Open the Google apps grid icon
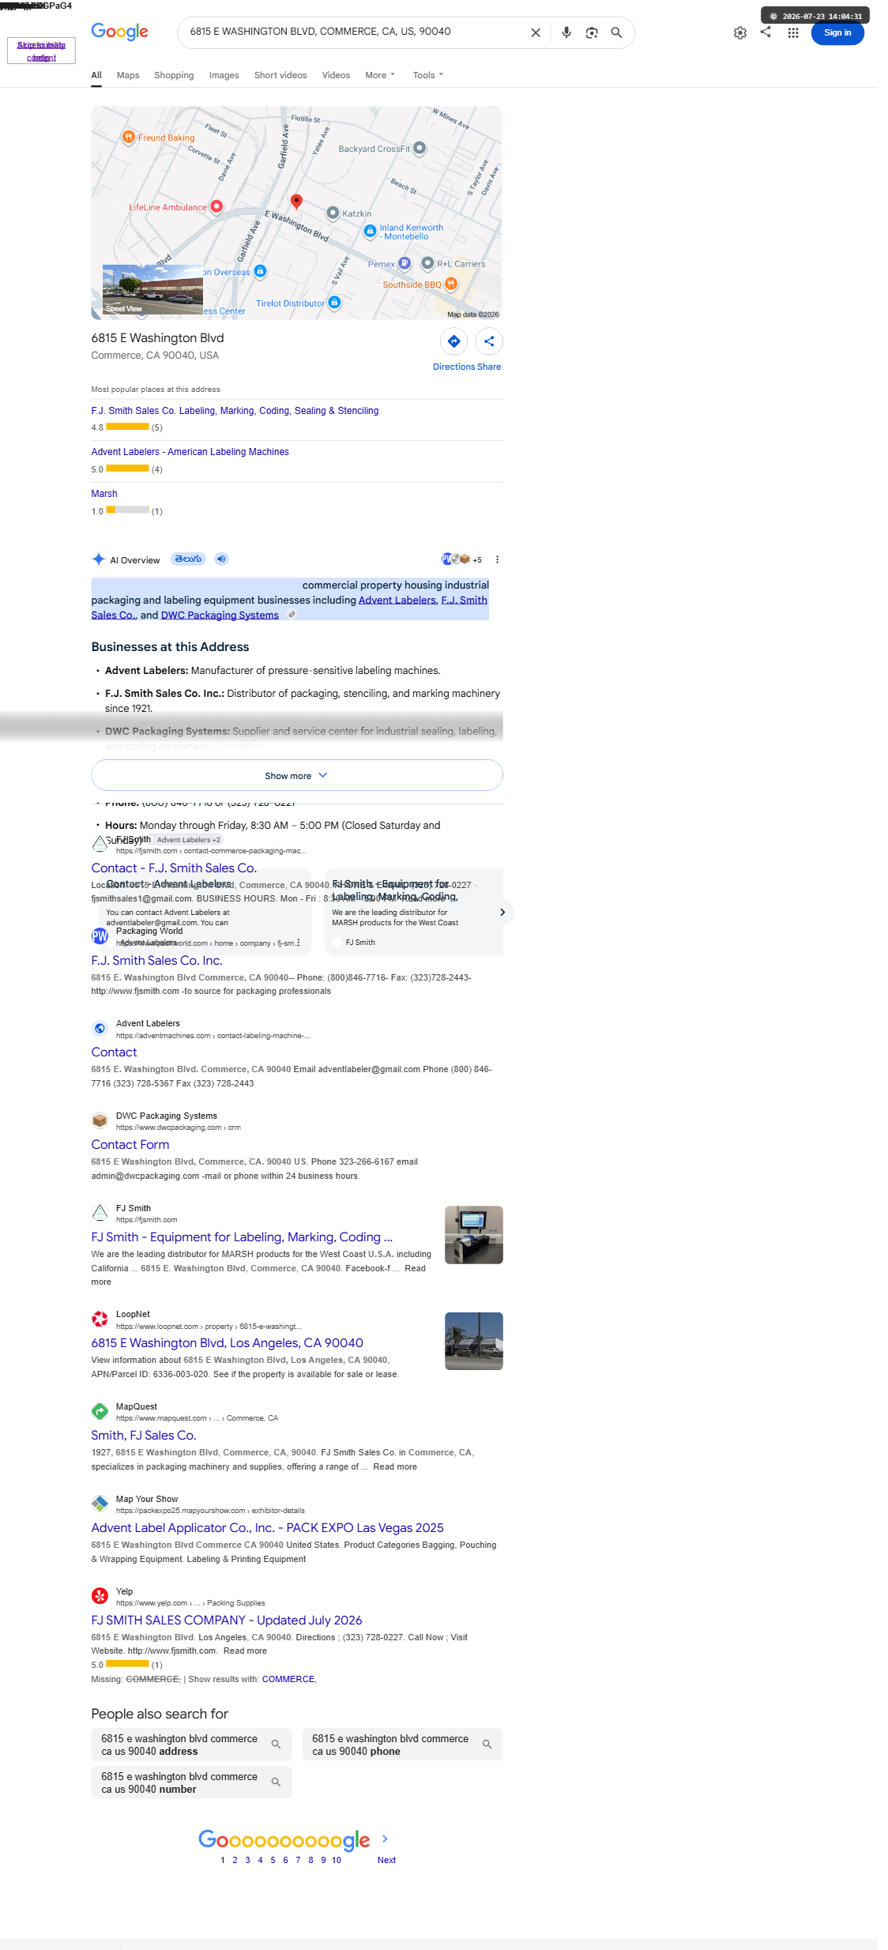 pos(793,32)
